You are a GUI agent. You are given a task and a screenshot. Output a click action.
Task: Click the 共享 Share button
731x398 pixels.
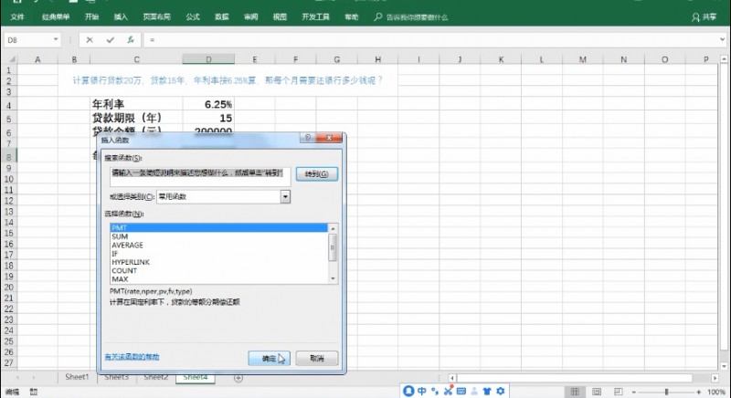pyautogui.click(x=704, y=17)
